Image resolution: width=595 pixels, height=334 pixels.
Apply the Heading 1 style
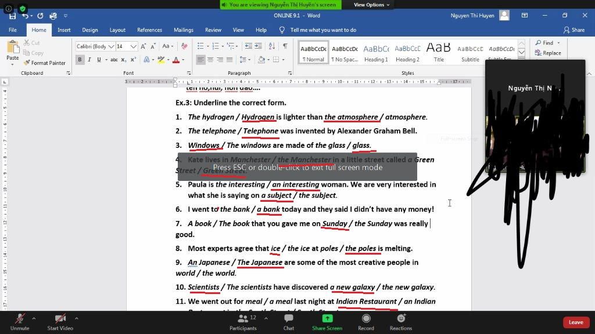pos(376,52)
